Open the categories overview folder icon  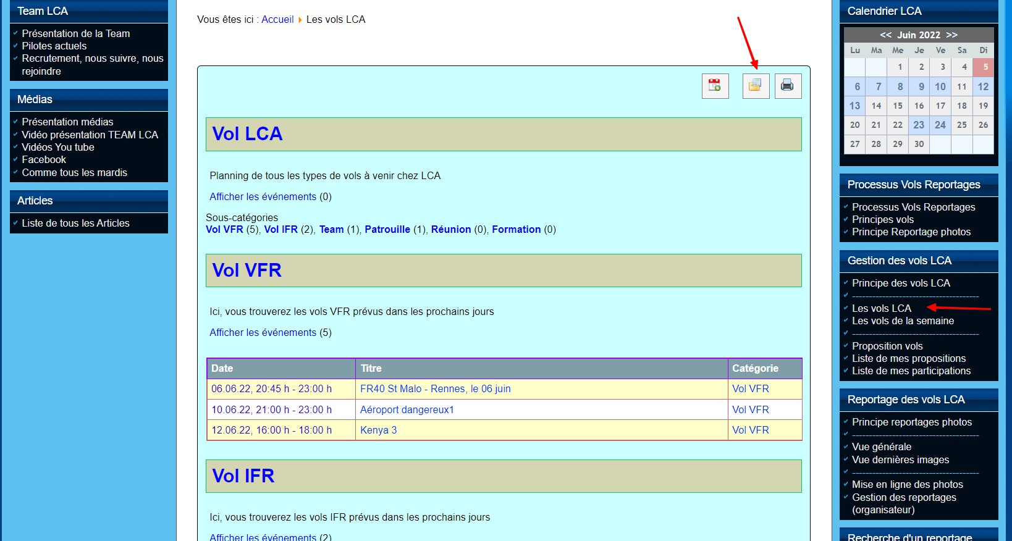(756, 86)
